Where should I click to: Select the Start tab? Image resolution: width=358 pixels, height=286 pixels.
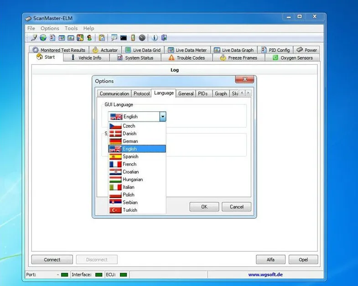[46, 57]
